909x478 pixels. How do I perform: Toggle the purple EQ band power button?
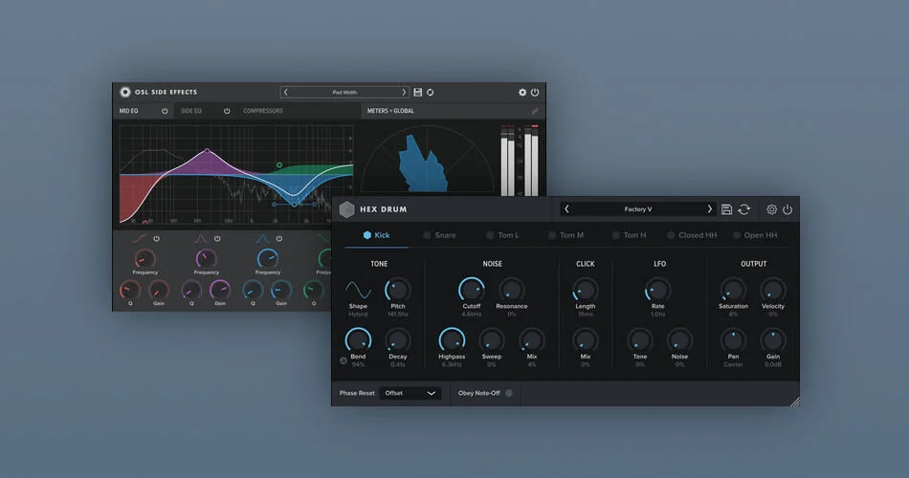coord(217,239)
